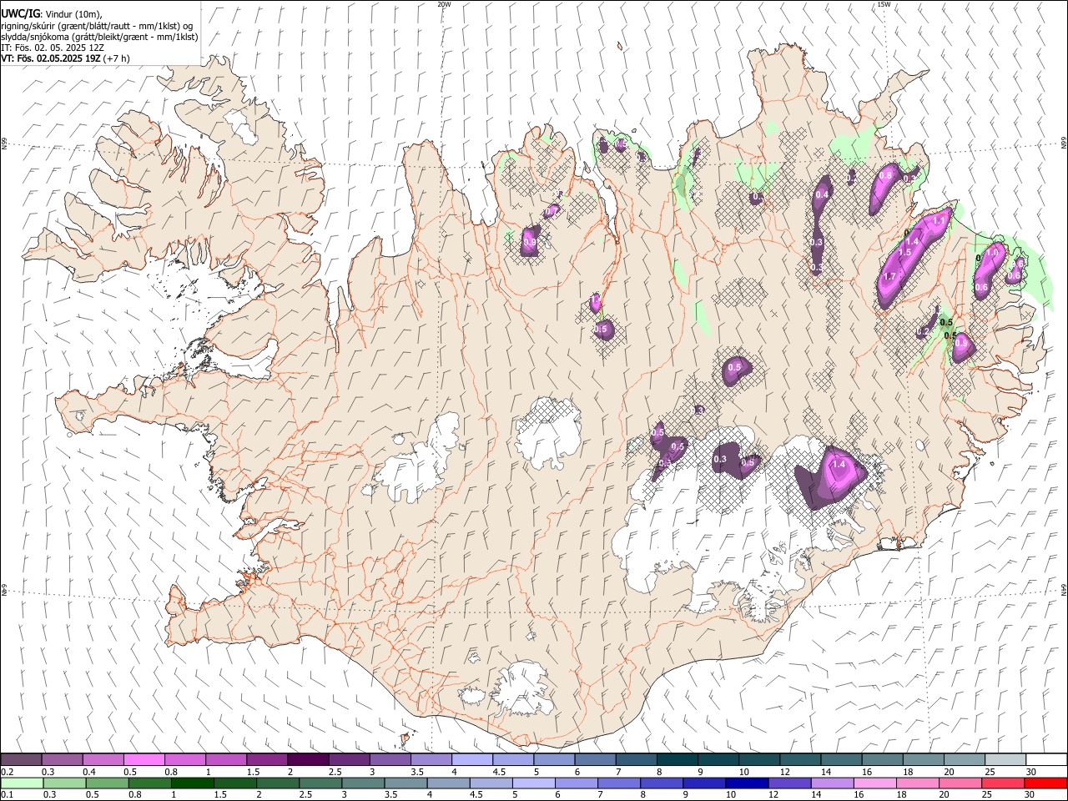The image size is (1068, 801).
Task: Pick the lavender 4–4.5 upper swatch
Action: tap(471, 759)
